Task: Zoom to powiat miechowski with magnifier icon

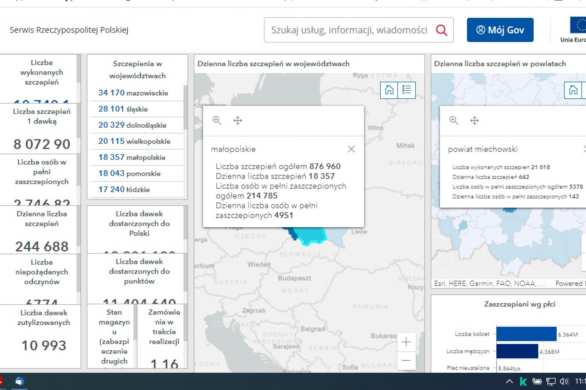Action: coord(454,121)
